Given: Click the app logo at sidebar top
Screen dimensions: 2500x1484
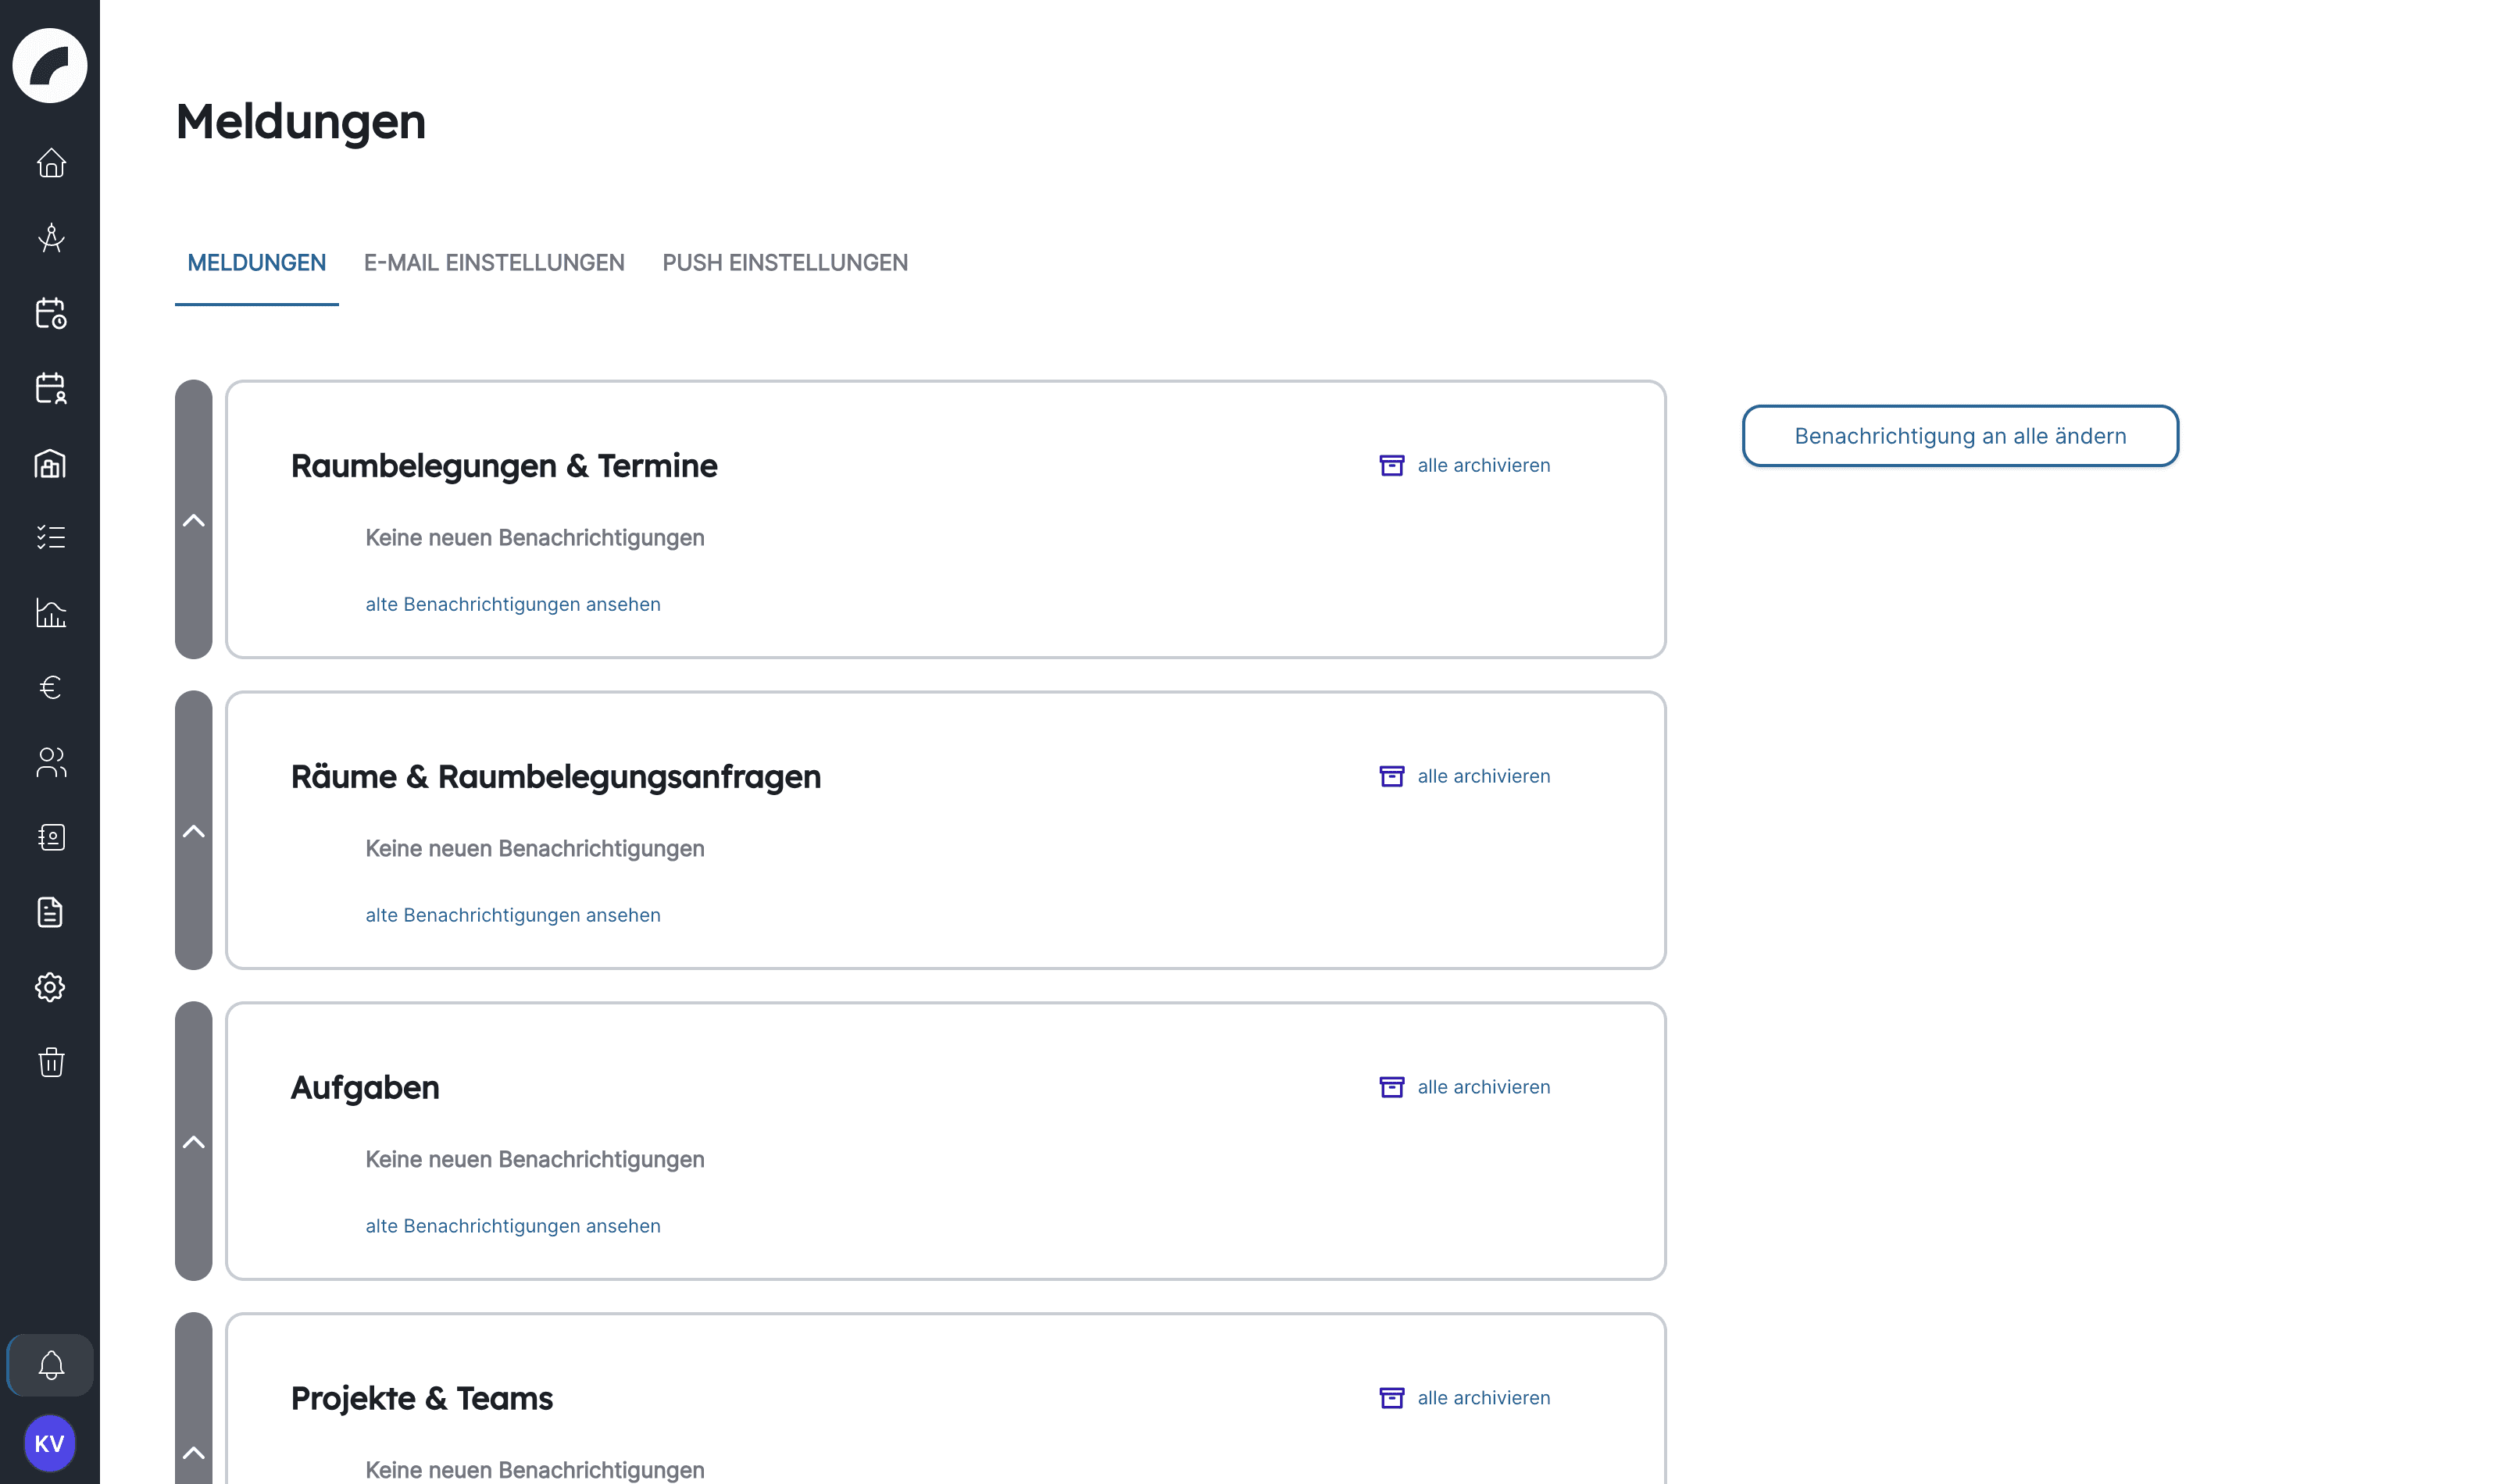Looking at the screenshot, I should click(50, 66).
